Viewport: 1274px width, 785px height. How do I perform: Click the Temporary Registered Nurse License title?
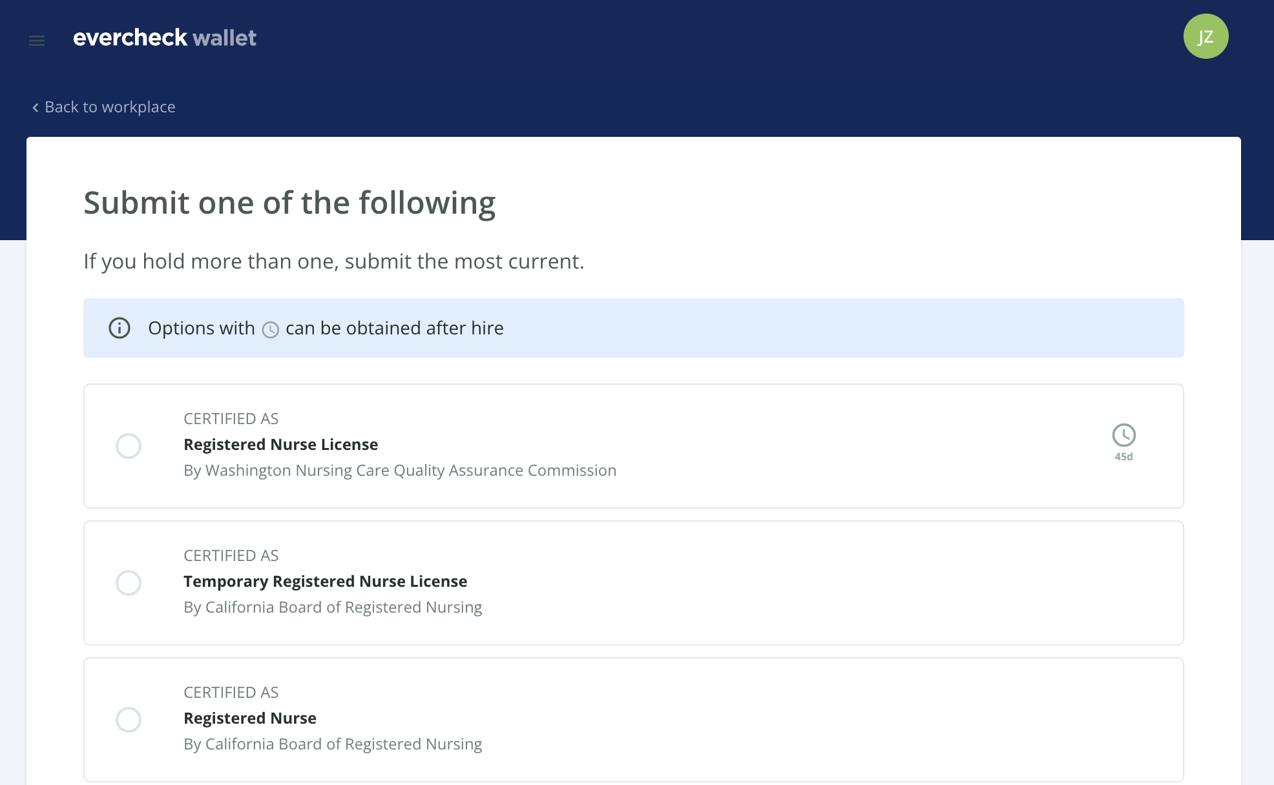(x=325, y=581)
